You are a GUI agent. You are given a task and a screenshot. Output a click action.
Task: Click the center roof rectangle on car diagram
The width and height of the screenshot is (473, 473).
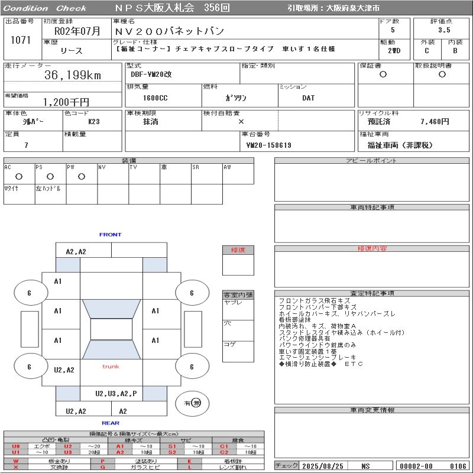[x=111, y=329]
